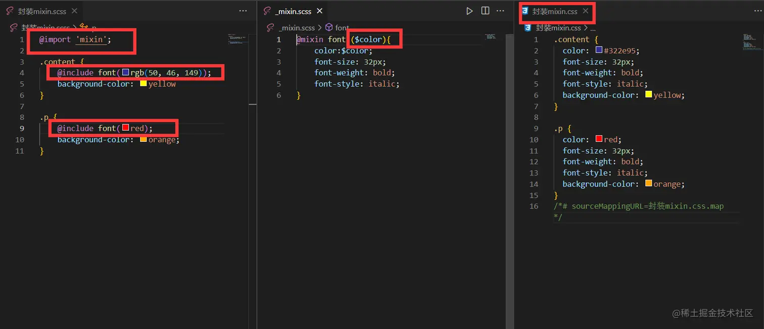
Task: Click the CSS file icon on the 封装mixin.css tab
Action: 526,11
